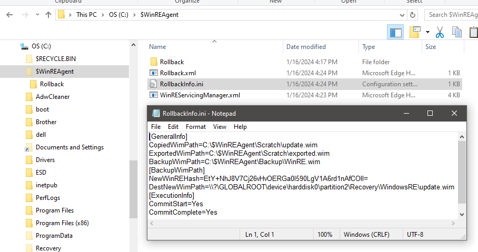
Task: Select the Rollback.xml file
Action: click(178, 73)
